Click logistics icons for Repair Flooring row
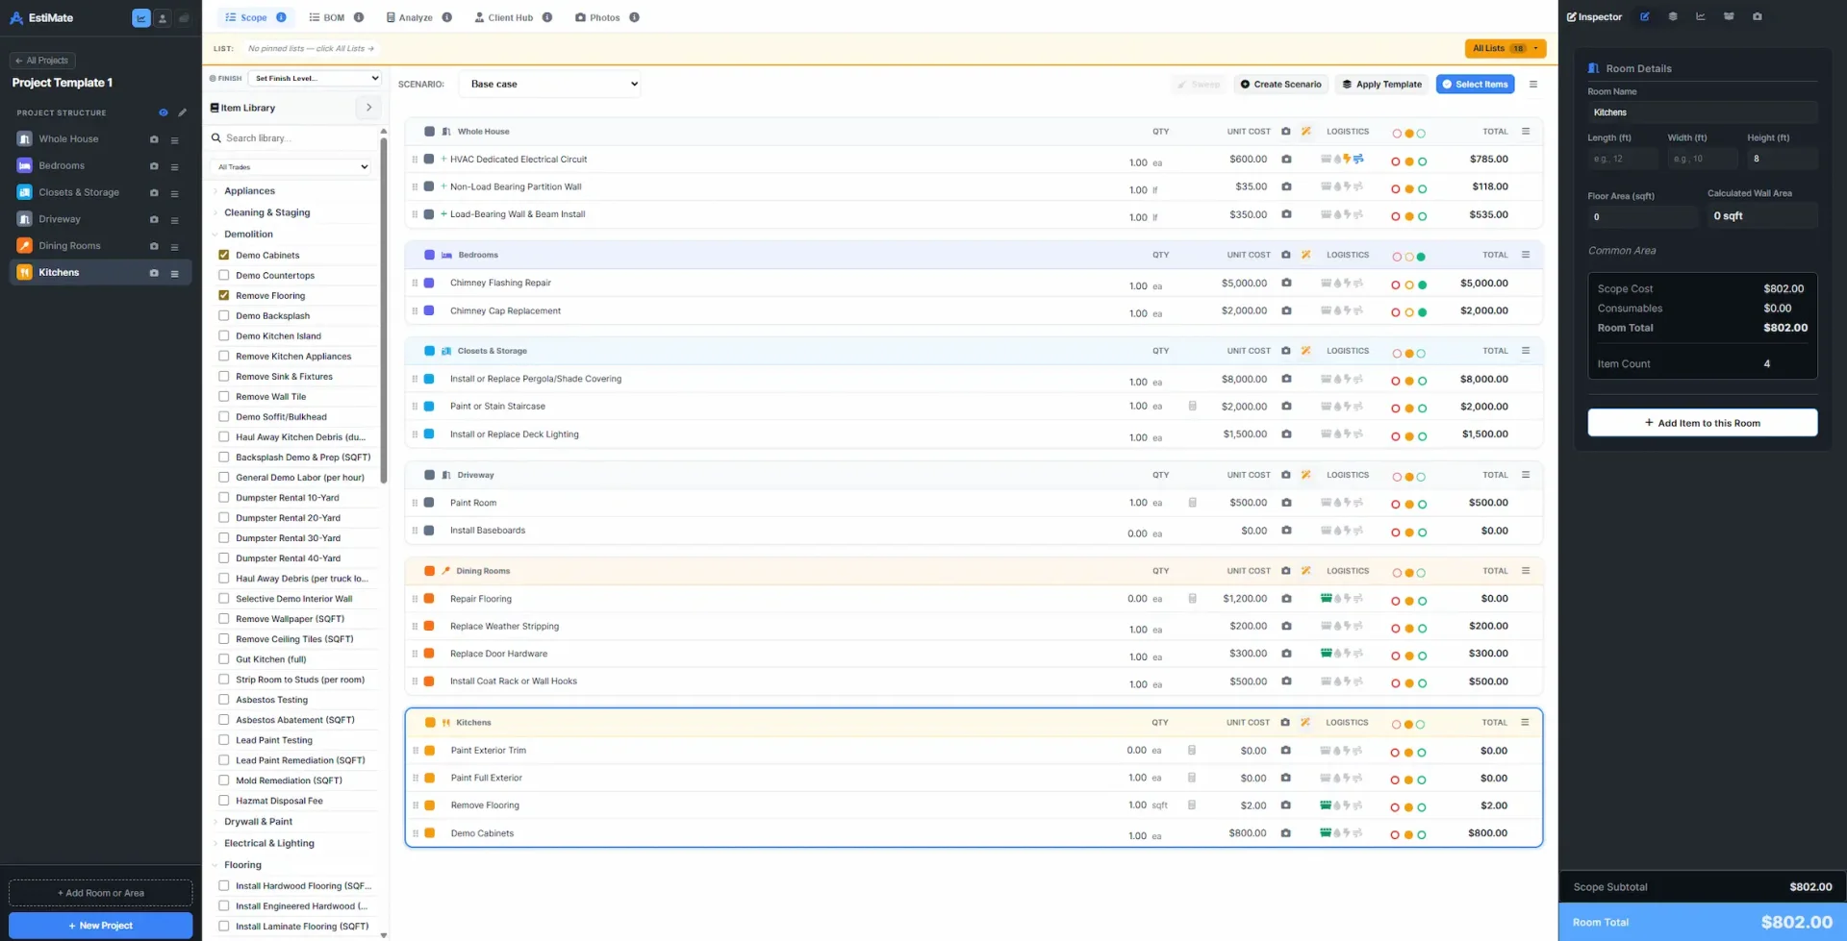 coord(1342,599)
